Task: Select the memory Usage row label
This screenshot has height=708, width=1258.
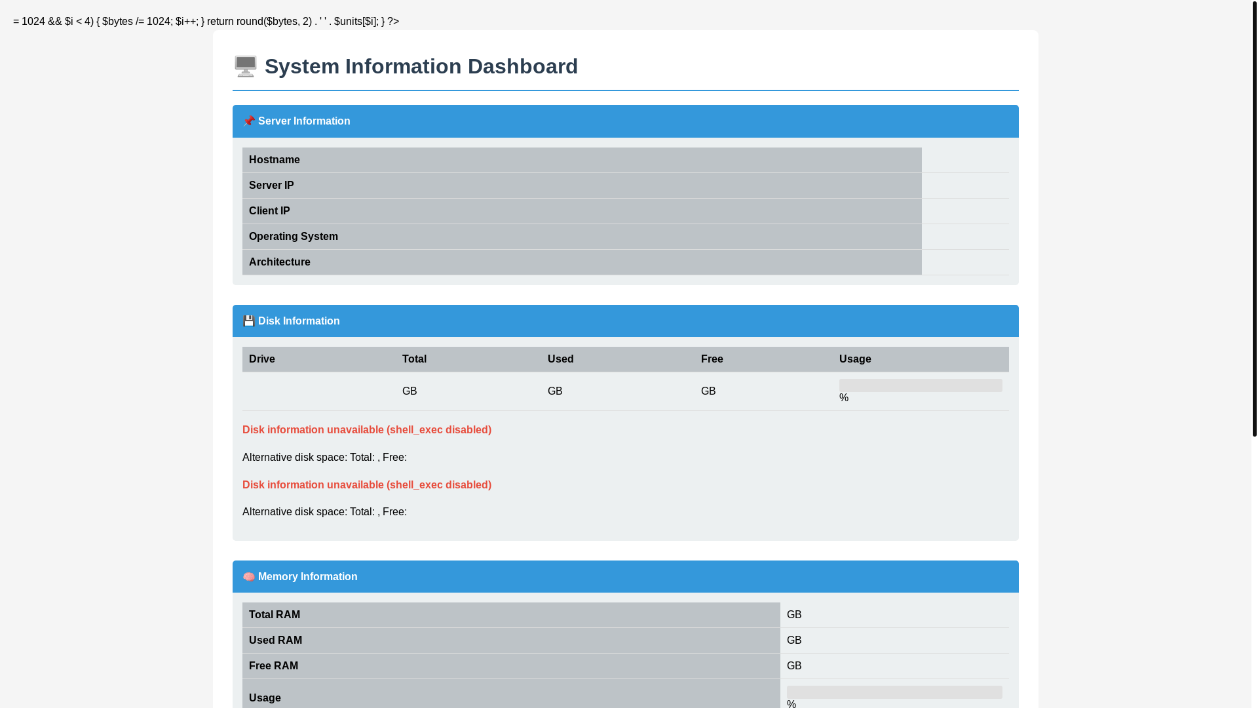Action: click(x=265, y=698)
